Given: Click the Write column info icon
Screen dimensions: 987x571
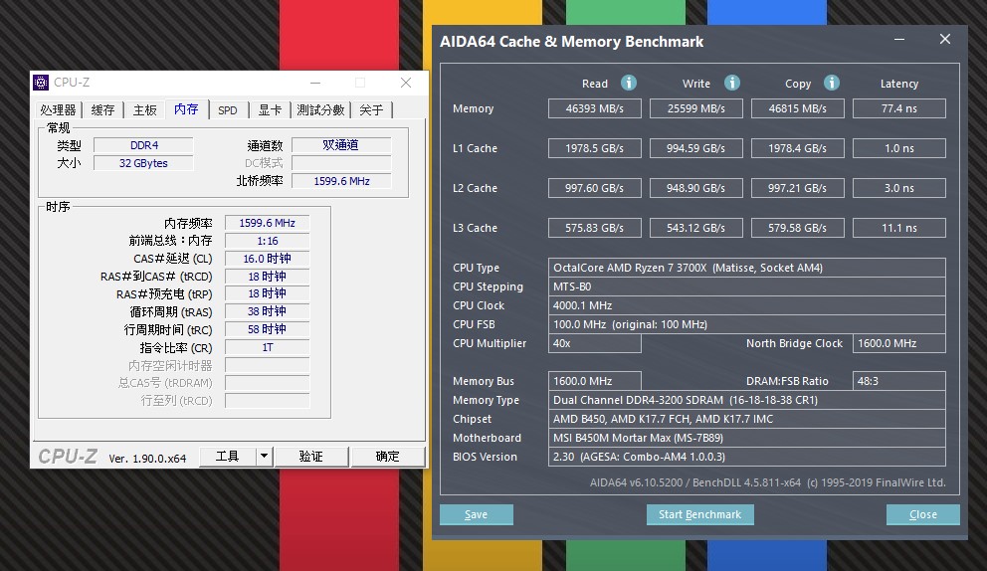Looking at the screenshot, I should point(731,83).
